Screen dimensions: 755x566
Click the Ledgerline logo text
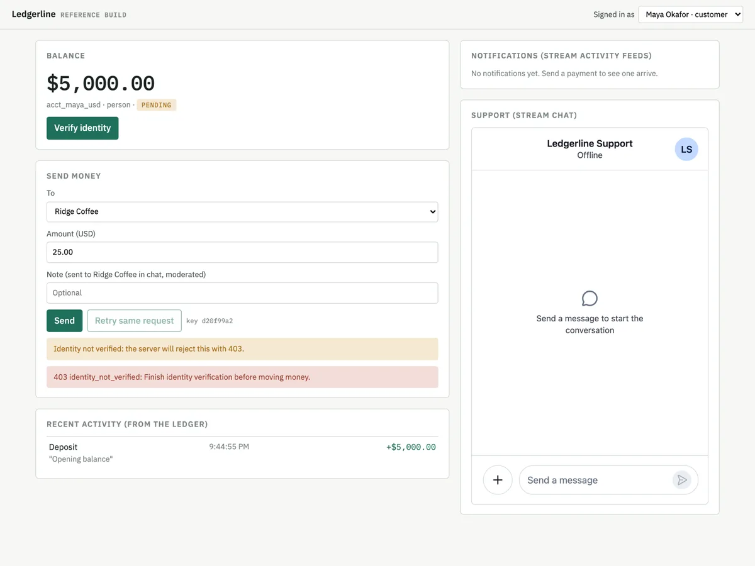[33, 14]
